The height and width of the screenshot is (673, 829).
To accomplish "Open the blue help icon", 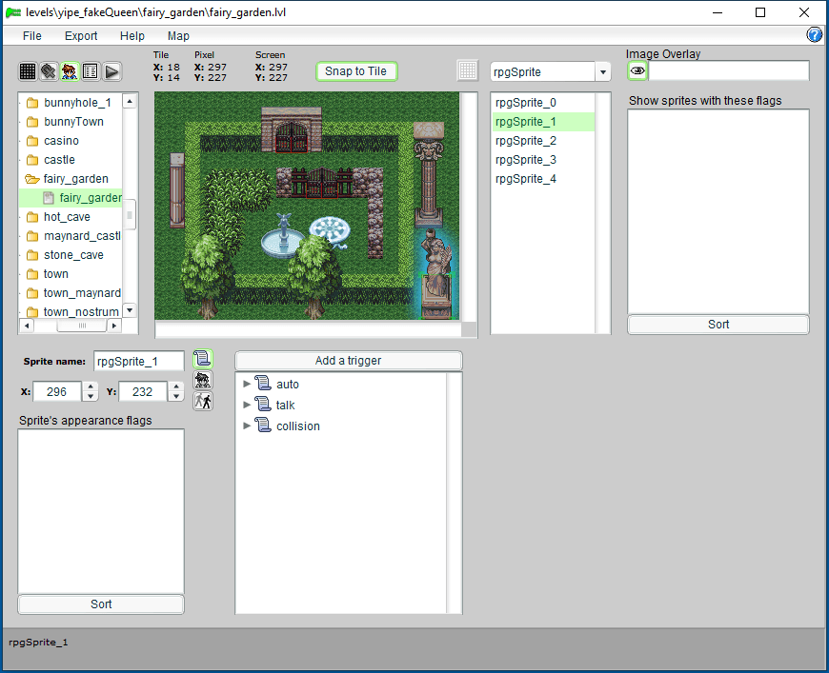I will (x=815, y=35).
